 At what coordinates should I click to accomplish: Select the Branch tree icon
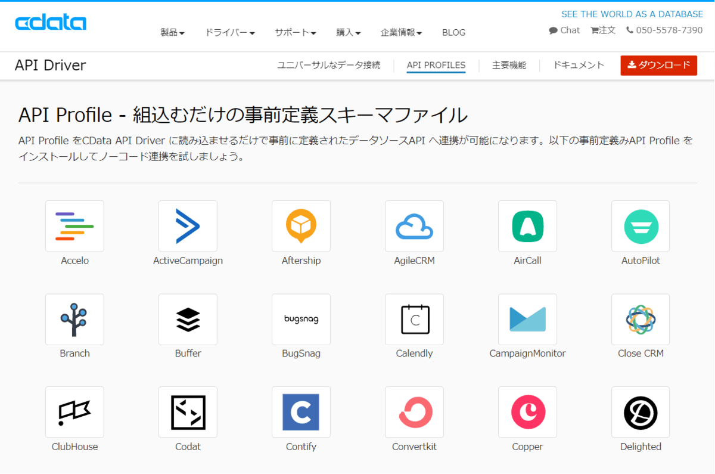74,319
